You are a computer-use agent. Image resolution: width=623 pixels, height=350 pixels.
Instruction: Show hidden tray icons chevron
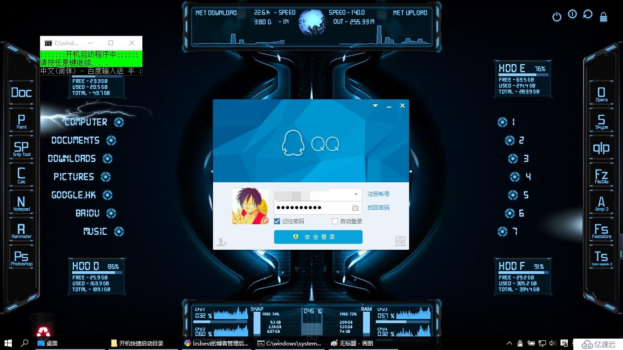(509, 343)
